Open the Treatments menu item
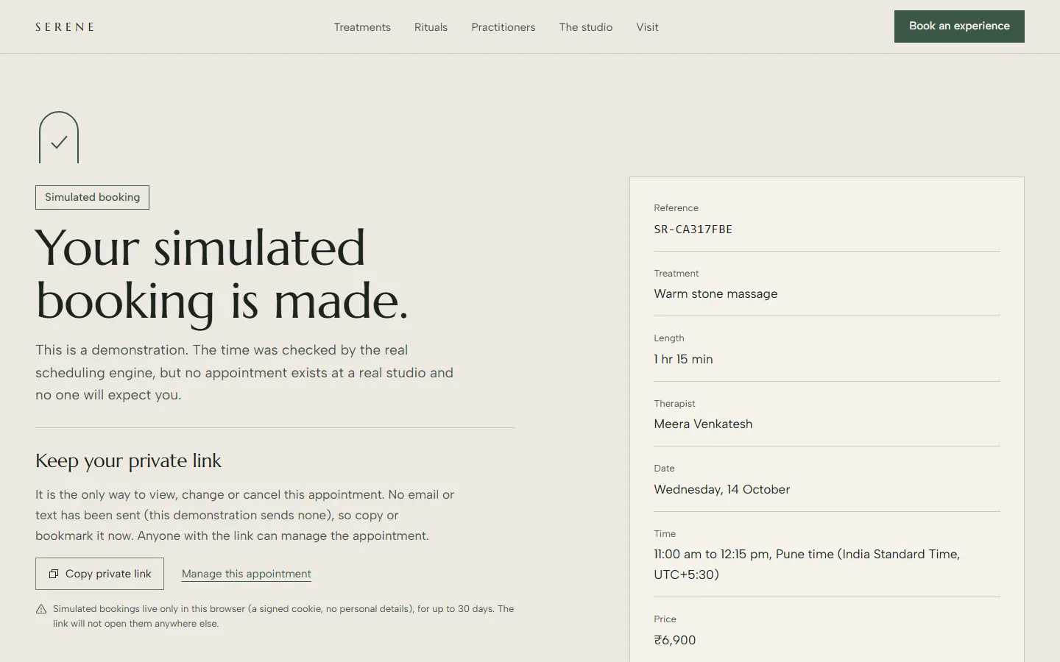 click(362, 27)
